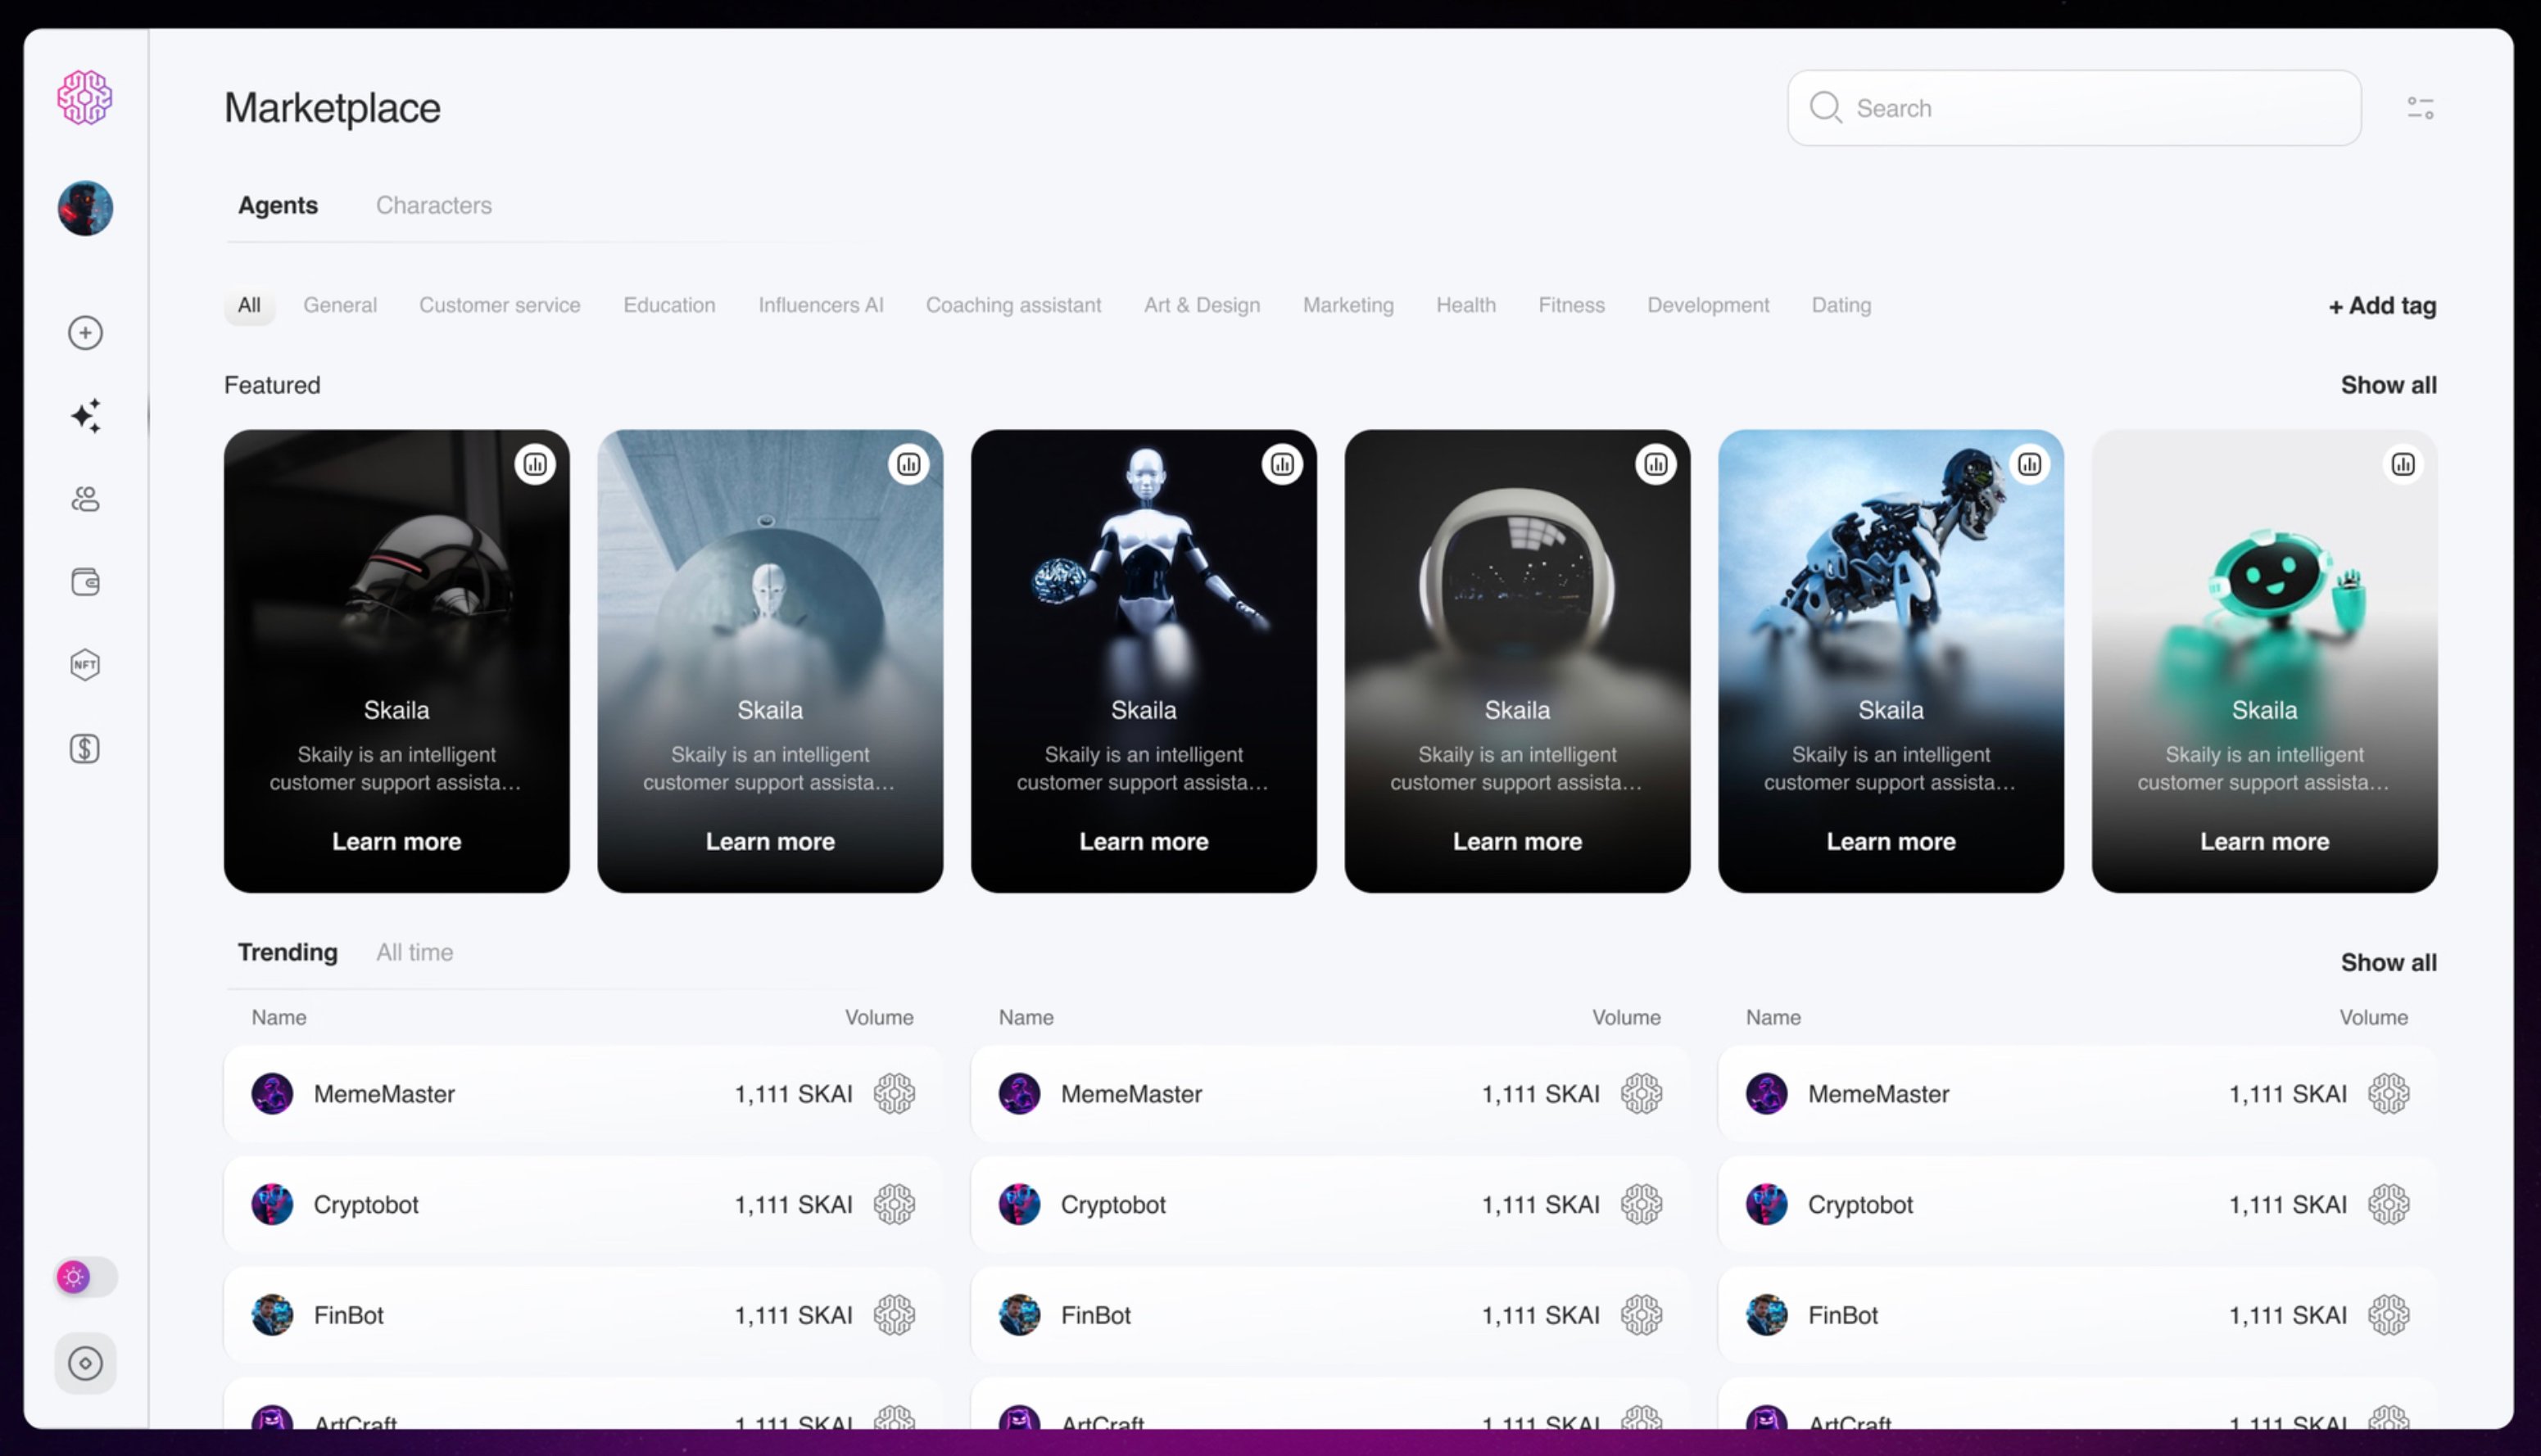Filter by the Dating tag
2541x1456 pixels.
click(1841, 305)
